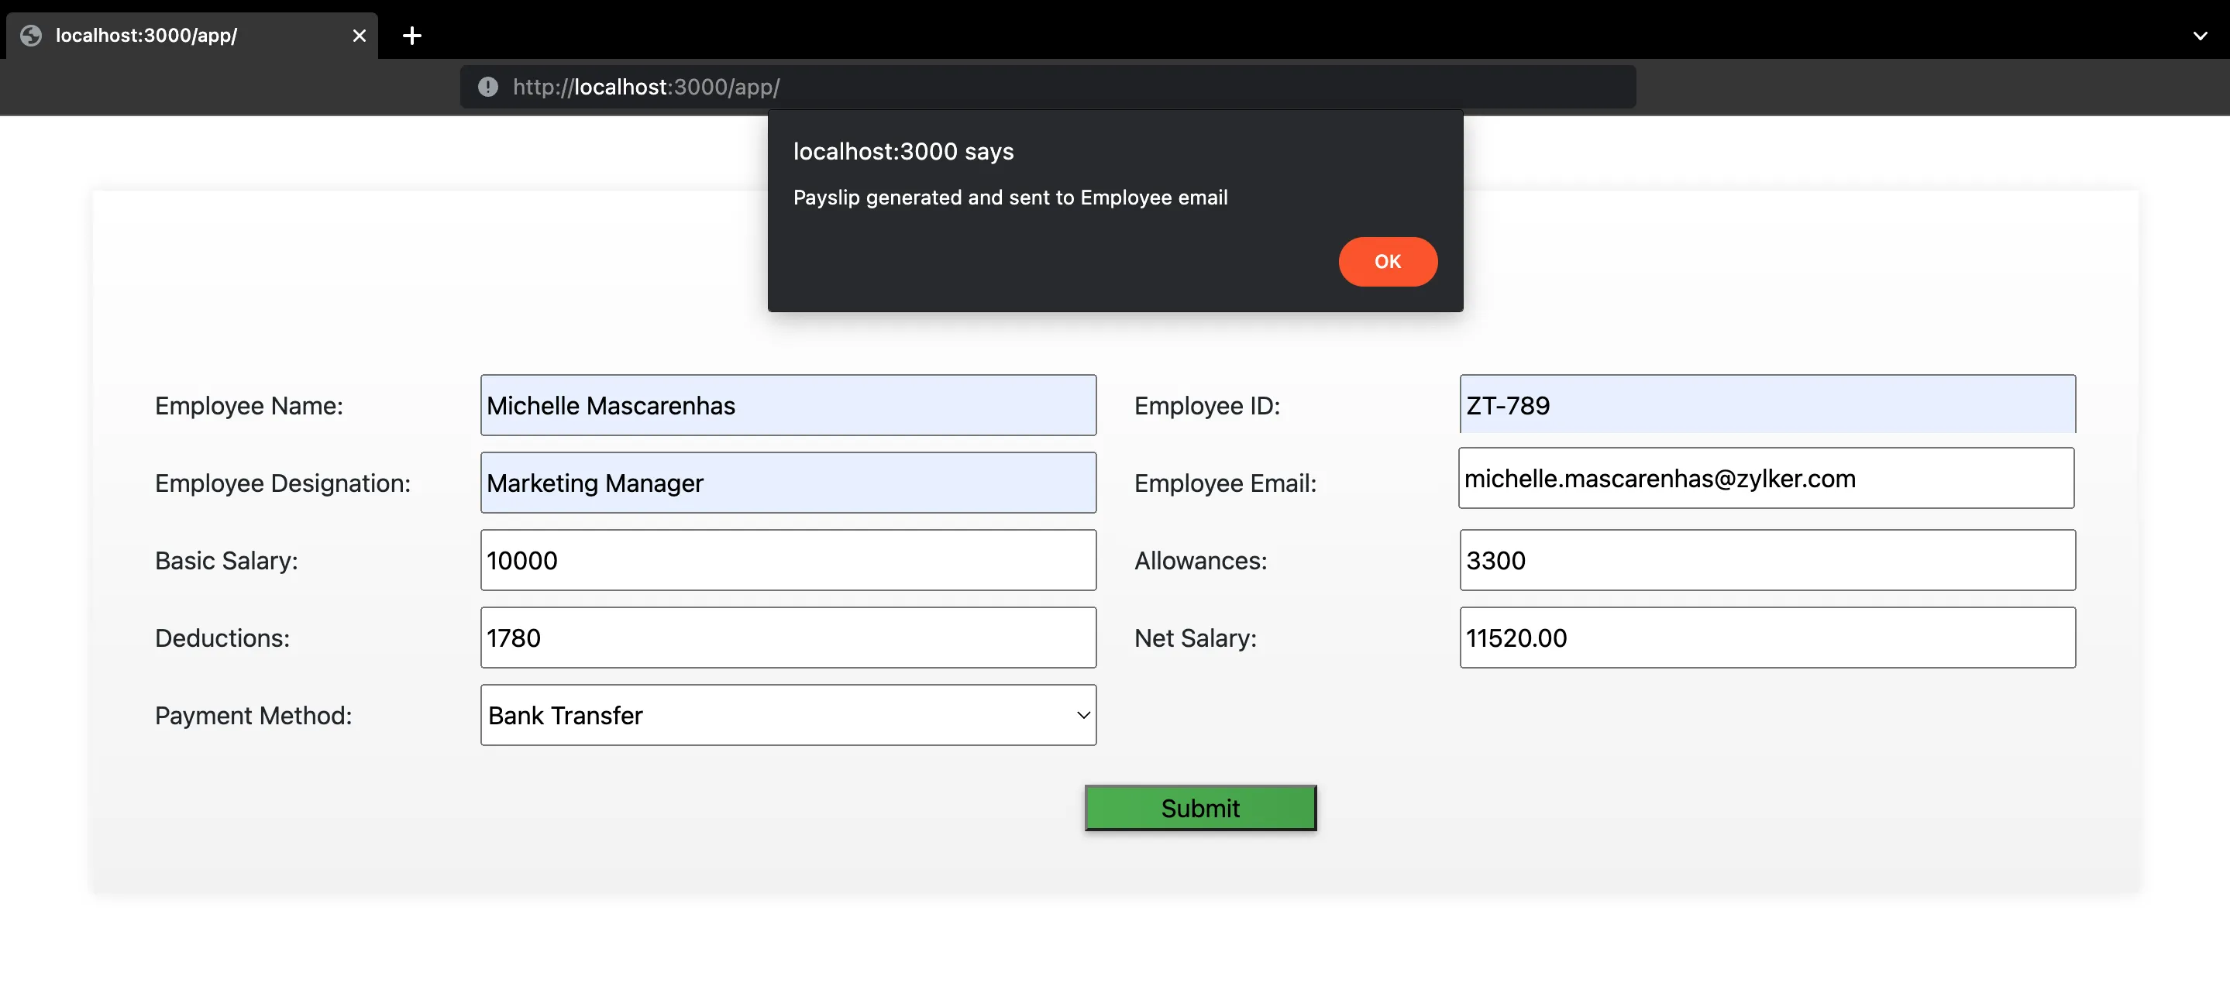This screenshot has height=990, width=2230.
Task: Click the "Allowances:" label
Action: click(x=1201, y=561)
